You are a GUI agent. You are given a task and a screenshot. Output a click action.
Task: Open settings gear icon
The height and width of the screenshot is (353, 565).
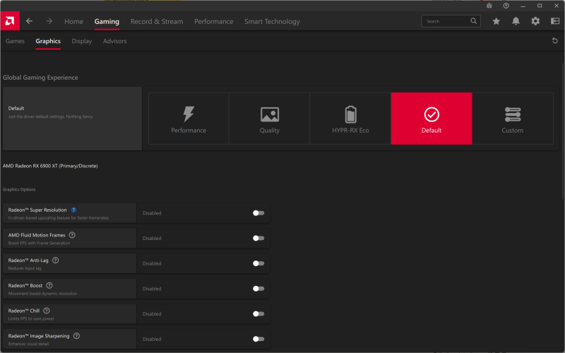[x=535, y=21]
